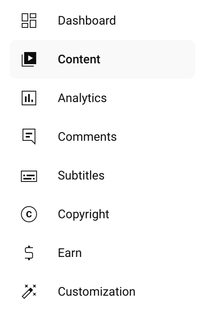Open the Earn dollar sign icon

(29, 253)
